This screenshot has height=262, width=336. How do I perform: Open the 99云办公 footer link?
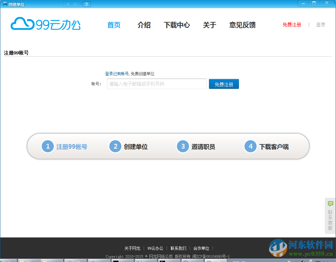[x=155, y=248]
